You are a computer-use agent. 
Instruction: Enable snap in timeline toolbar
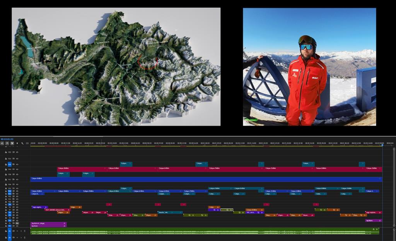tap(7, 143)
